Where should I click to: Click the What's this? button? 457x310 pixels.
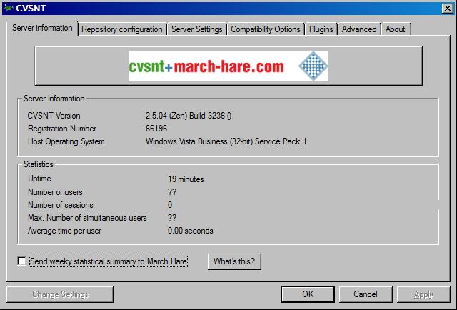click(x=233, y=261)
